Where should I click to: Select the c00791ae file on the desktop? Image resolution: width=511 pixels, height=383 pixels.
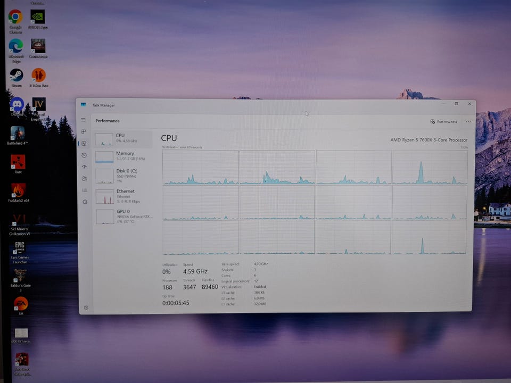[21, 336]
